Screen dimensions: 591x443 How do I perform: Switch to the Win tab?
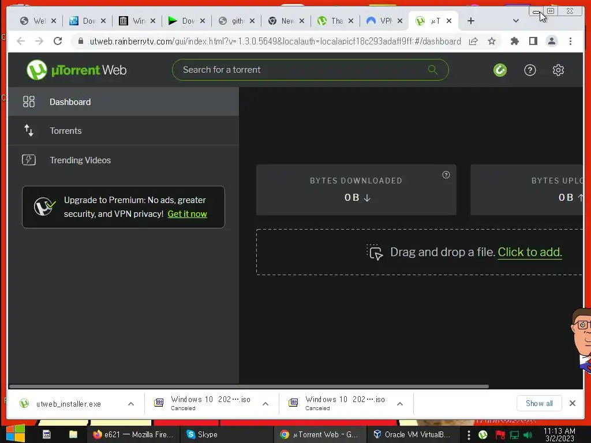point(133,21)
